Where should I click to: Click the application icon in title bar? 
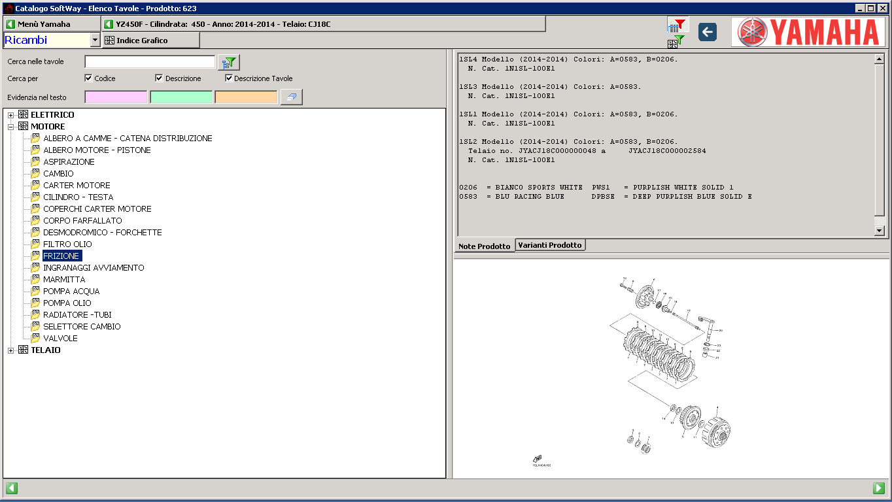pos(9,8)
